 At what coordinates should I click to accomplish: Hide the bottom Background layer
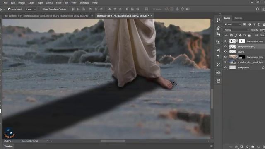(x=225, y=67)
